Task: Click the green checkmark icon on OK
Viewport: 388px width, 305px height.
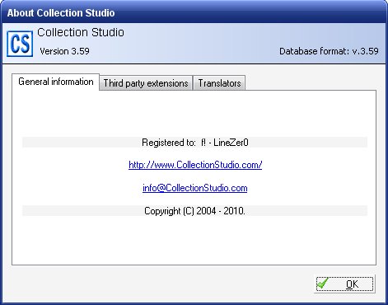Action: (x=322, y=284)
